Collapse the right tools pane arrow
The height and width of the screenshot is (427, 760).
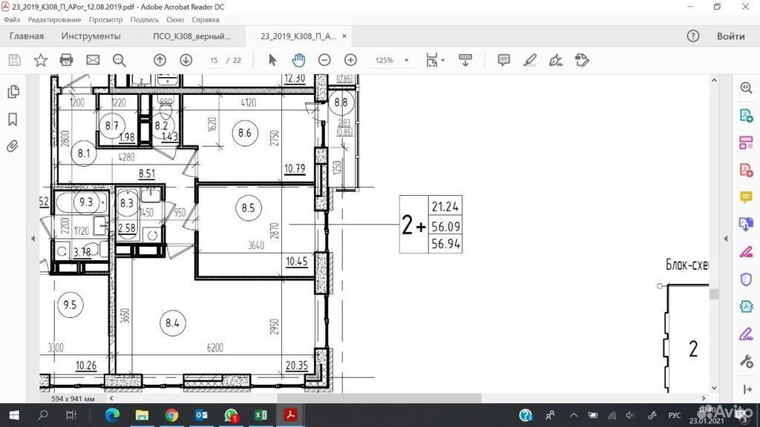[x=726, y=238]
